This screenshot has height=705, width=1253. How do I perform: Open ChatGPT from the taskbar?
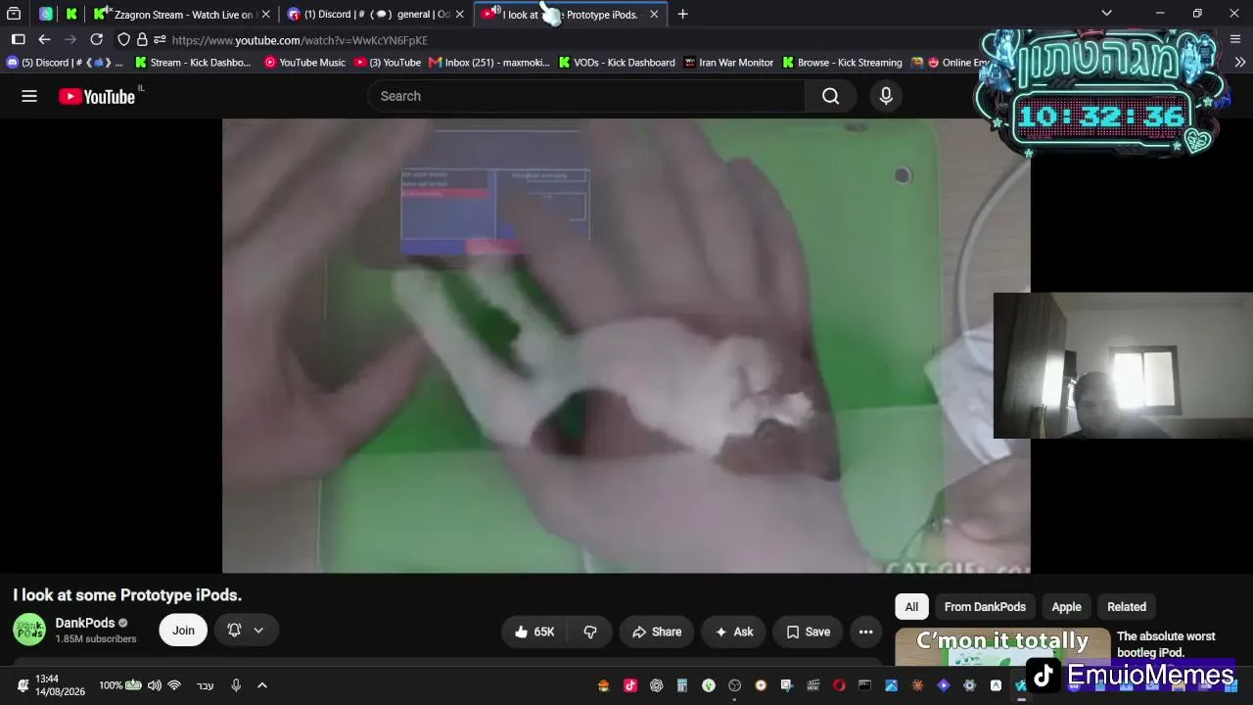pos(656,685)
